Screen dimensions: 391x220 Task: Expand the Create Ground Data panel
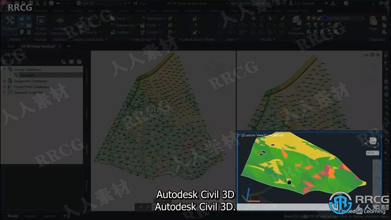coord(90,39)
